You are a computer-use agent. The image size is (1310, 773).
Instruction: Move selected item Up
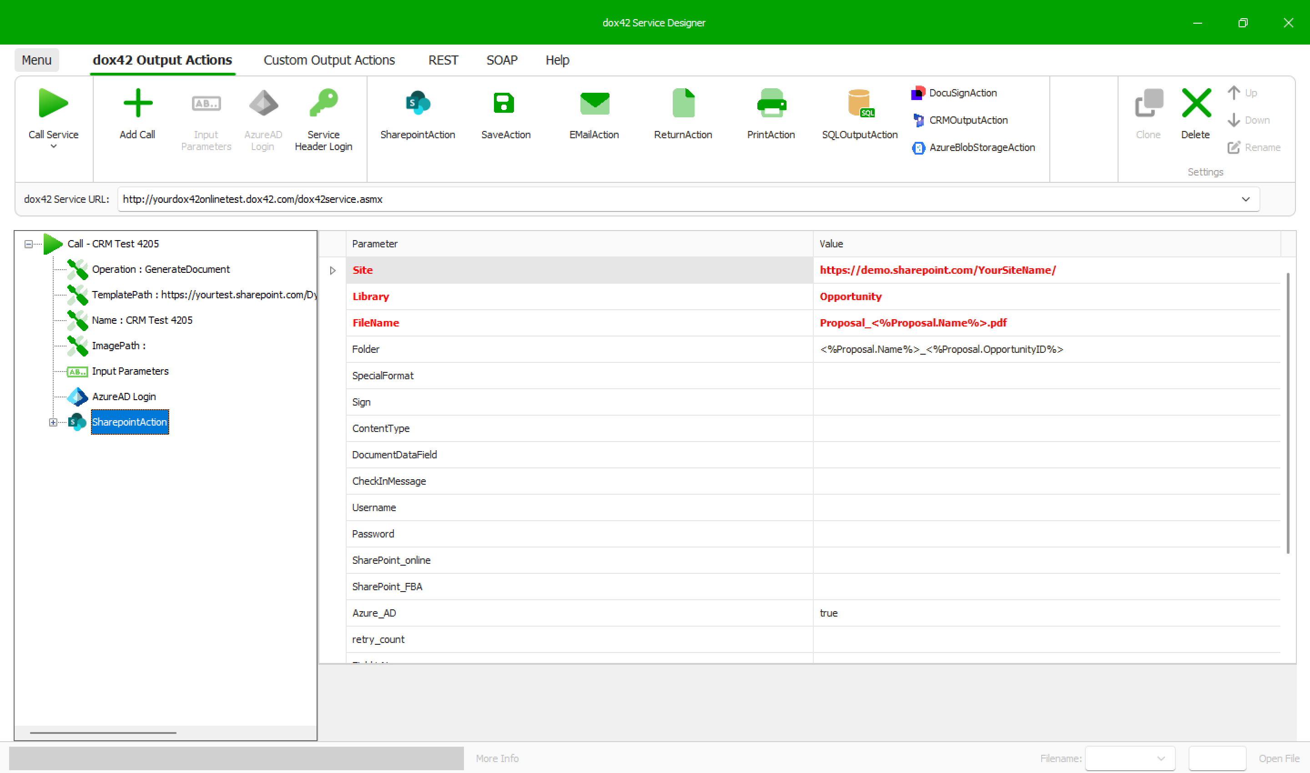[x=1242, y=93]
